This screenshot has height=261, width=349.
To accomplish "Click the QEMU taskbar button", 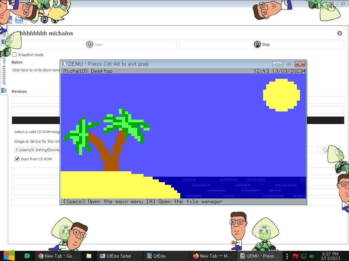I will (x=259, y=256).
